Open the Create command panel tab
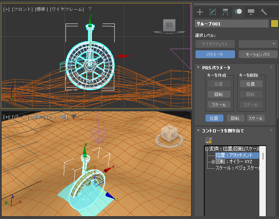Viewport: 279px width, 219px height. (199, 12)
